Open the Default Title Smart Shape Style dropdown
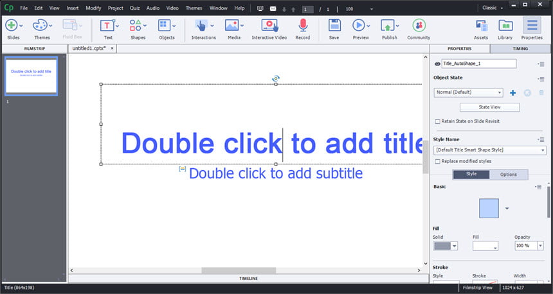Viewport: 553px width, 294px height. (490, 150)
